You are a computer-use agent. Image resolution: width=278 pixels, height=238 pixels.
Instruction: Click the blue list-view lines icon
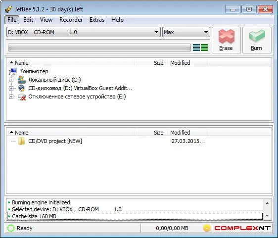(196, 48)
